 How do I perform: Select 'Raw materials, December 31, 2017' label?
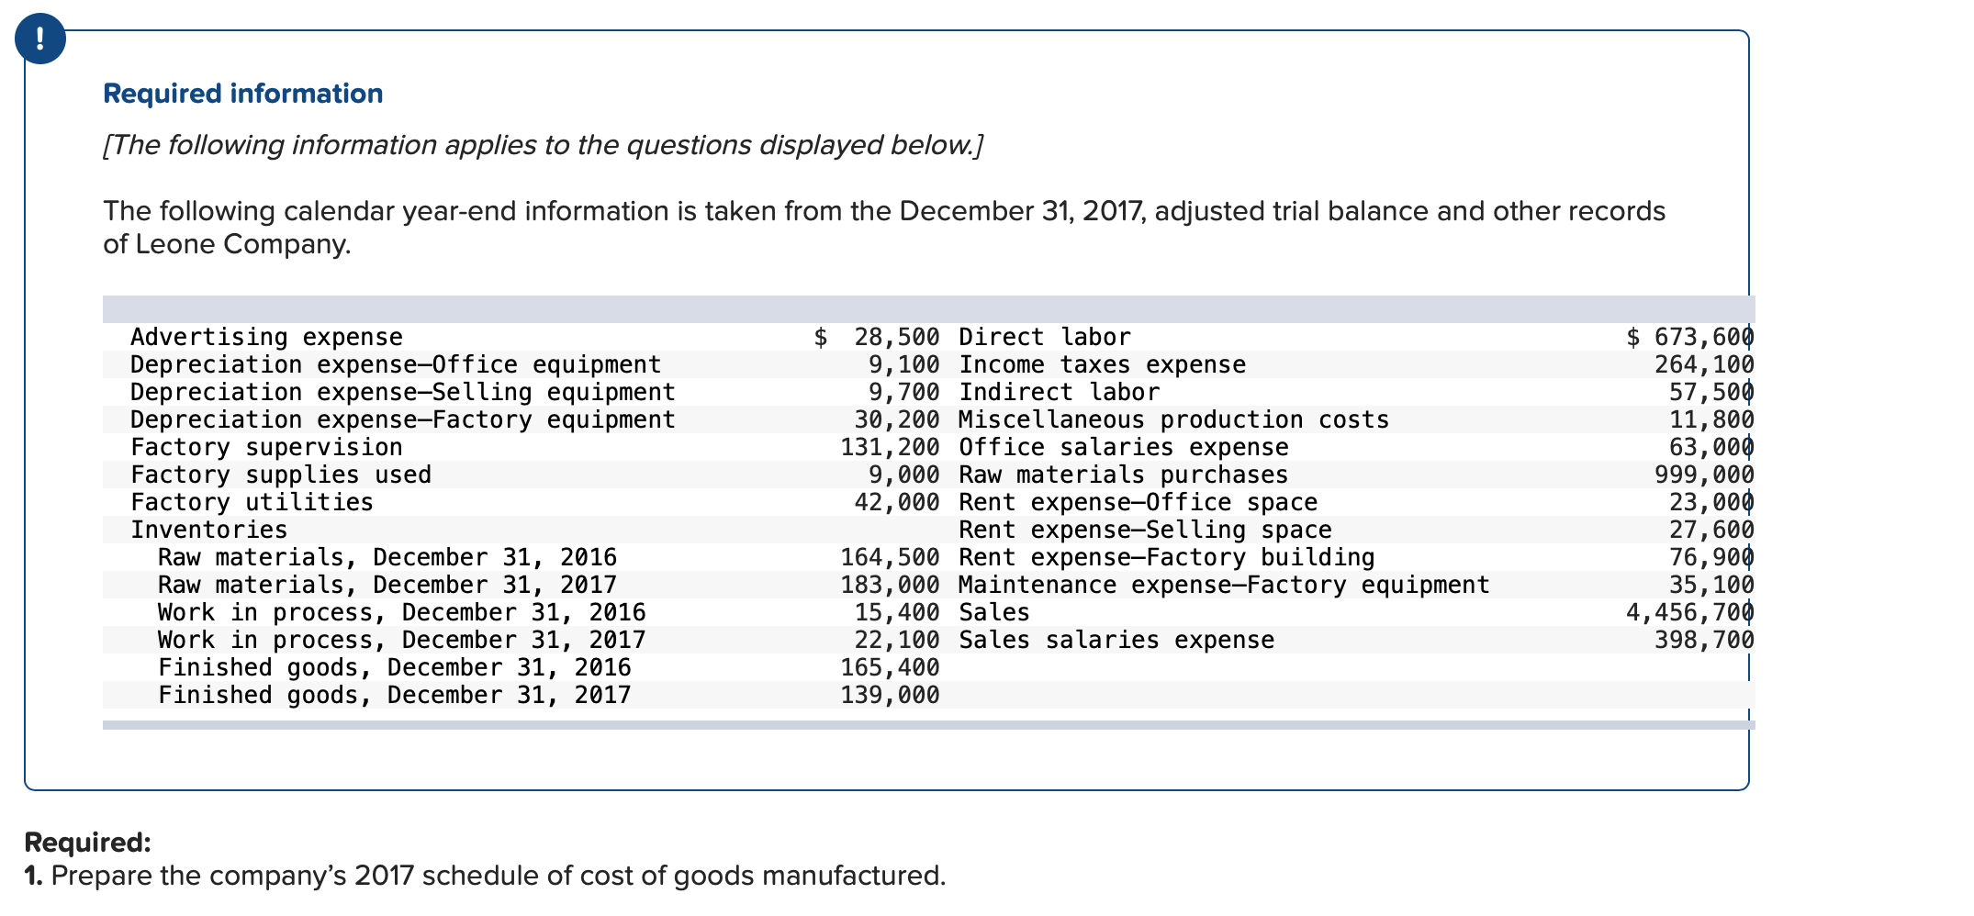[387, 585]
